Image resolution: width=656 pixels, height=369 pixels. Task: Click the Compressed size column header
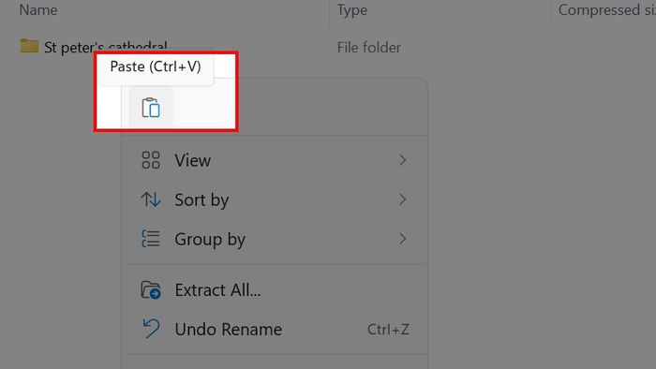coord(606,10)
